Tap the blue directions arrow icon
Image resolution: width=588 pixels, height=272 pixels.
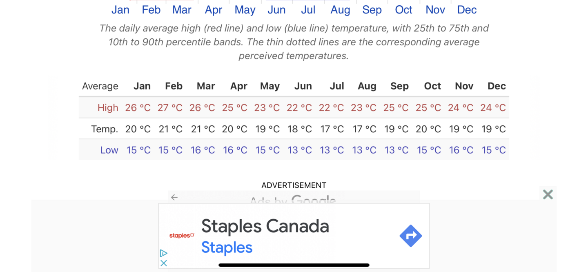[x=410, y=236]
